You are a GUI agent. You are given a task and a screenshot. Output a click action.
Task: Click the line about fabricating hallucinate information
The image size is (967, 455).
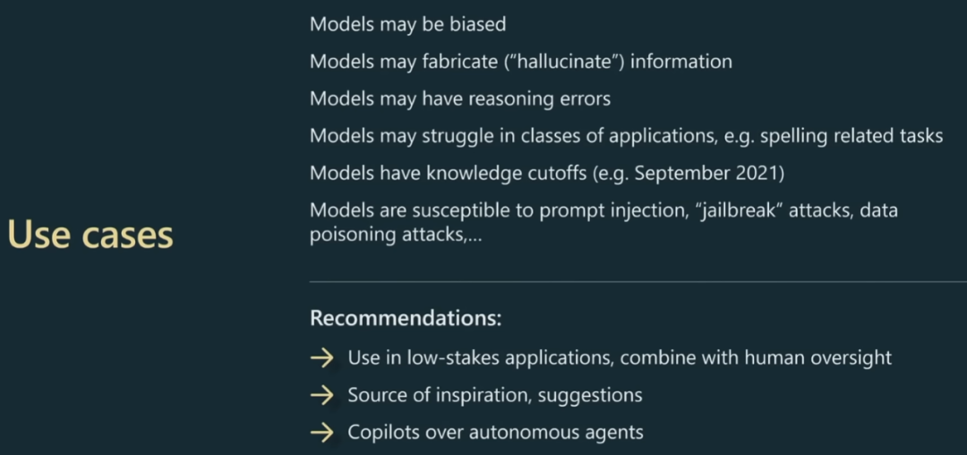point(520,62)
